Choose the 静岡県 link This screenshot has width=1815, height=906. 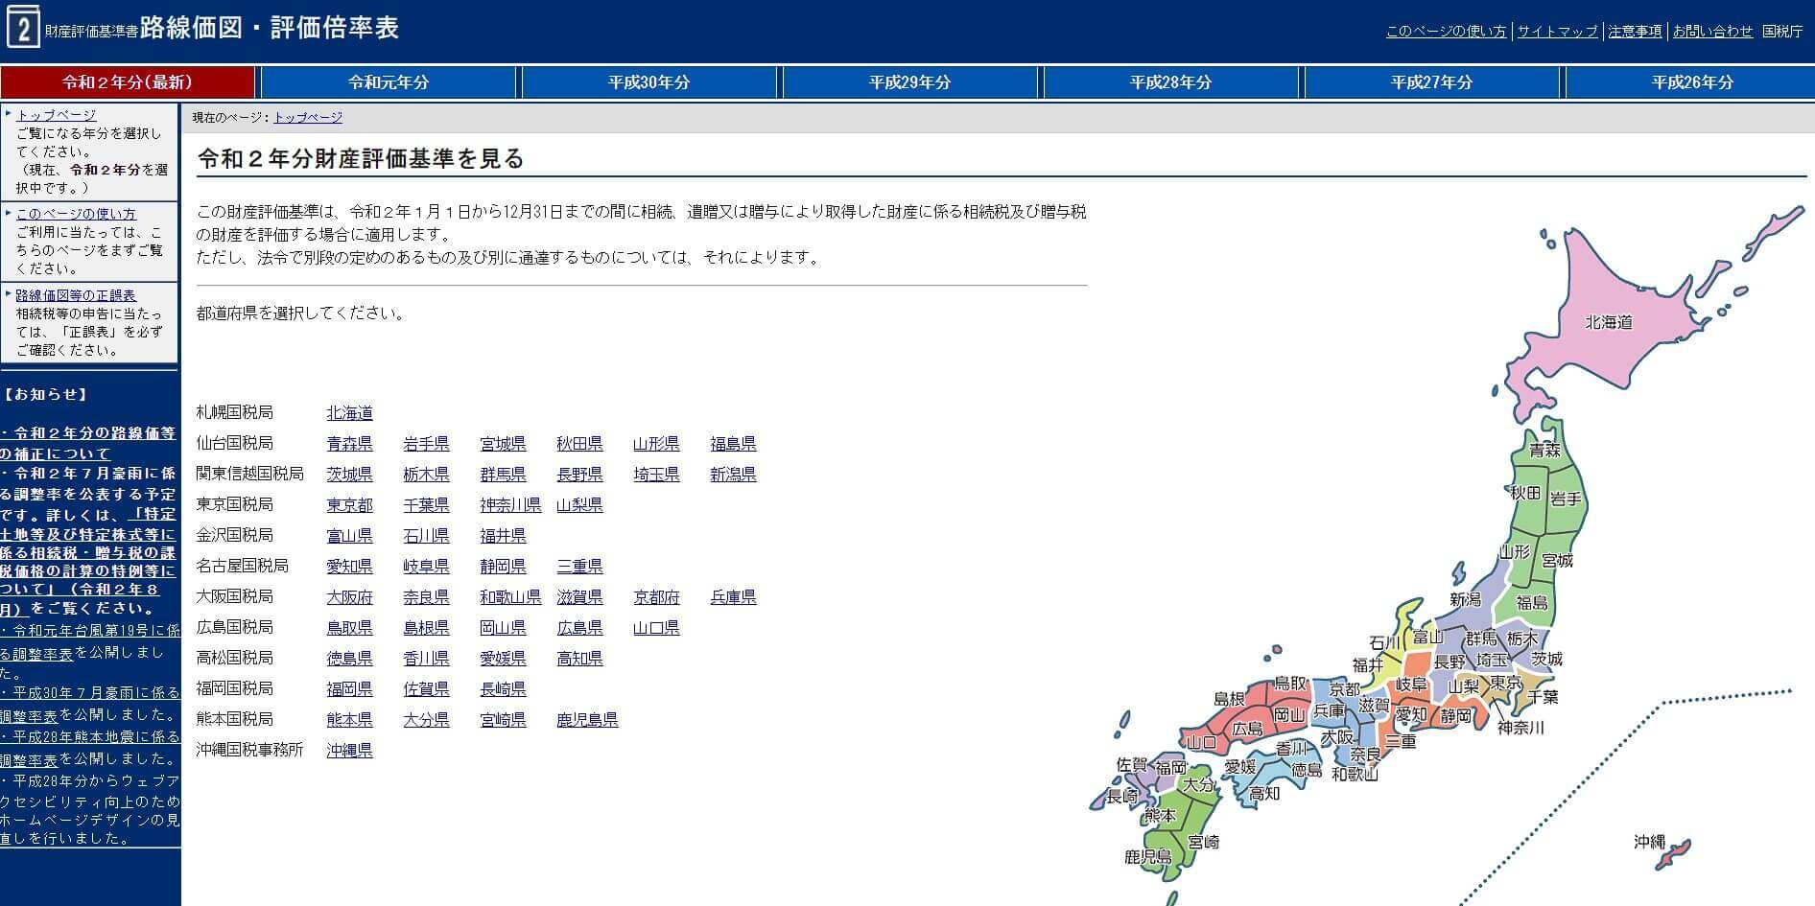click(x=503, y=567)
